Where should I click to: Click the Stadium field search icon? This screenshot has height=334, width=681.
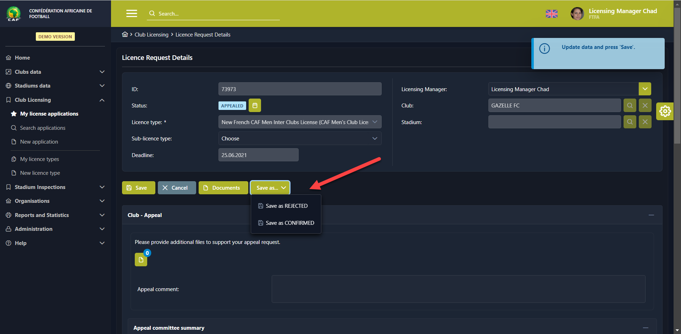tap(630, 122)
